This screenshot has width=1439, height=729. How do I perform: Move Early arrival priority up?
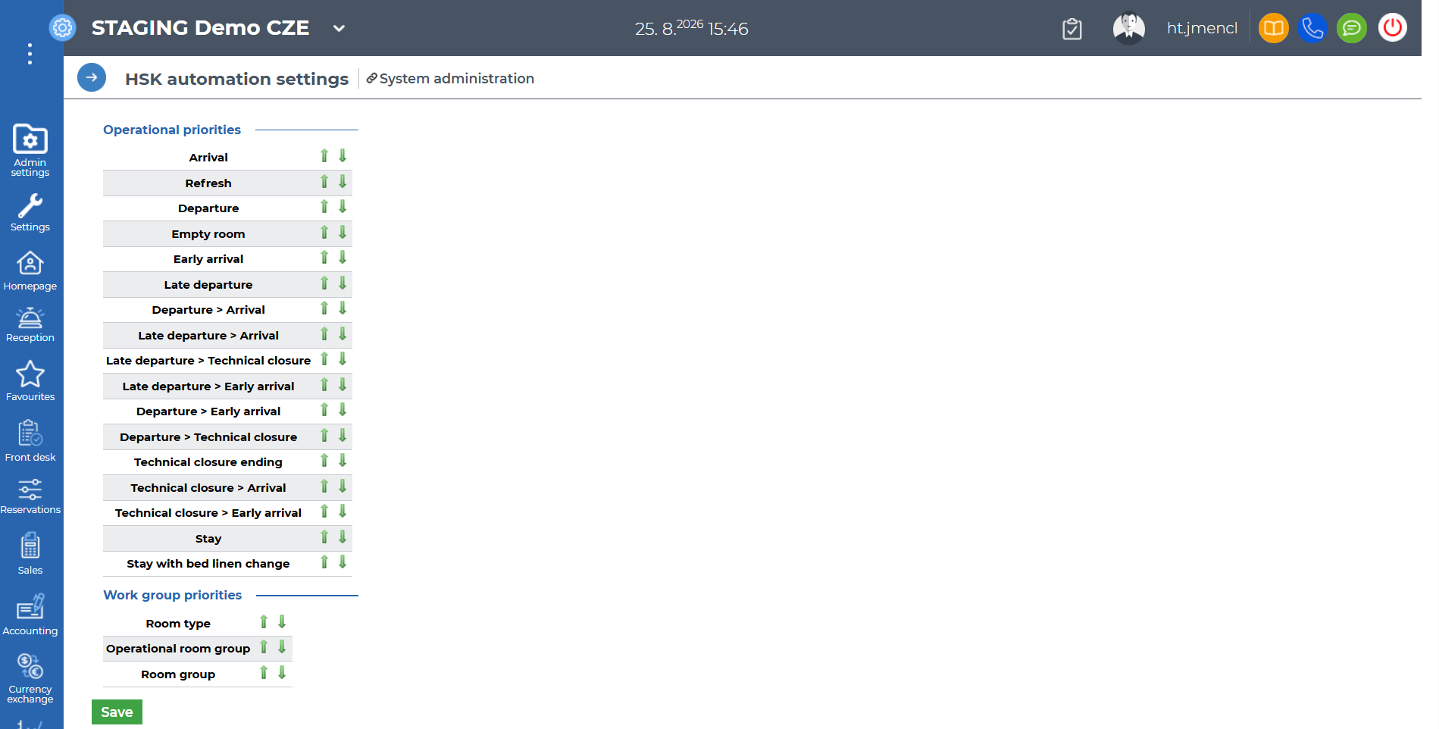point(324,258)
